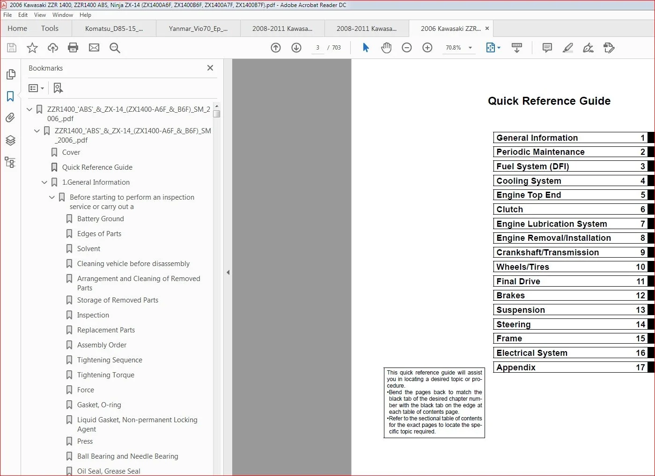The height and width of the screenshot is (476, 655).
Task: Toggle the bookmarks panel sidebar icon
Action: click(10, 96)
